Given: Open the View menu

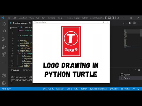Looking at the screenshot, I should coord(32,18).
